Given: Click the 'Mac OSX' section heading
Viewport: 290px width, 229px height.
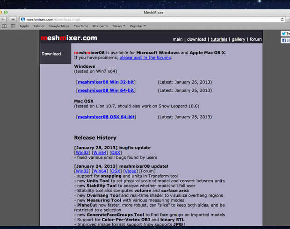Looking at the screenshot, I should (84, 101).
